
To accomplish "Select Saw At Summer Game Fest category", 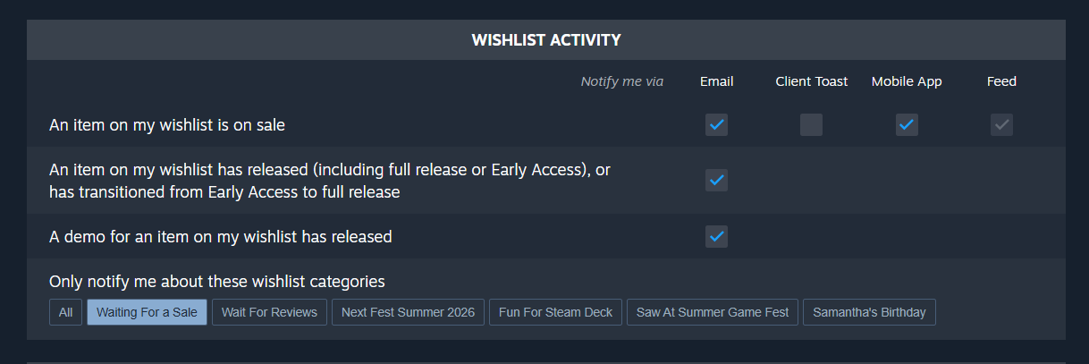I will pos(713,312).
